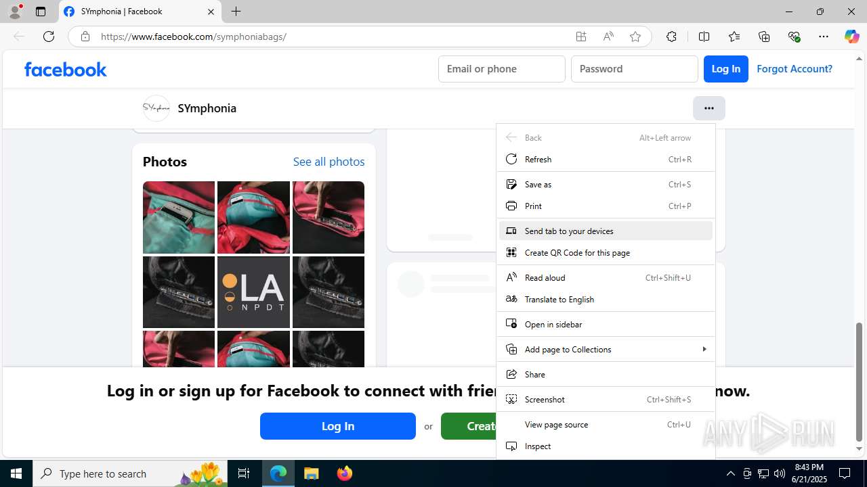The width and height of the screenshot is (867, 487).
Task: Open the Windows Start menu
Action: (16, 473)
